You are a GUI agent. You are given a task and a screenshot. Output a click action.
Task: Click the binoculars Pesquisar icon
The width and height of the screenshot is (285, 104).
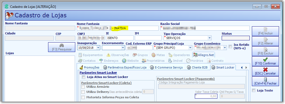62,45
